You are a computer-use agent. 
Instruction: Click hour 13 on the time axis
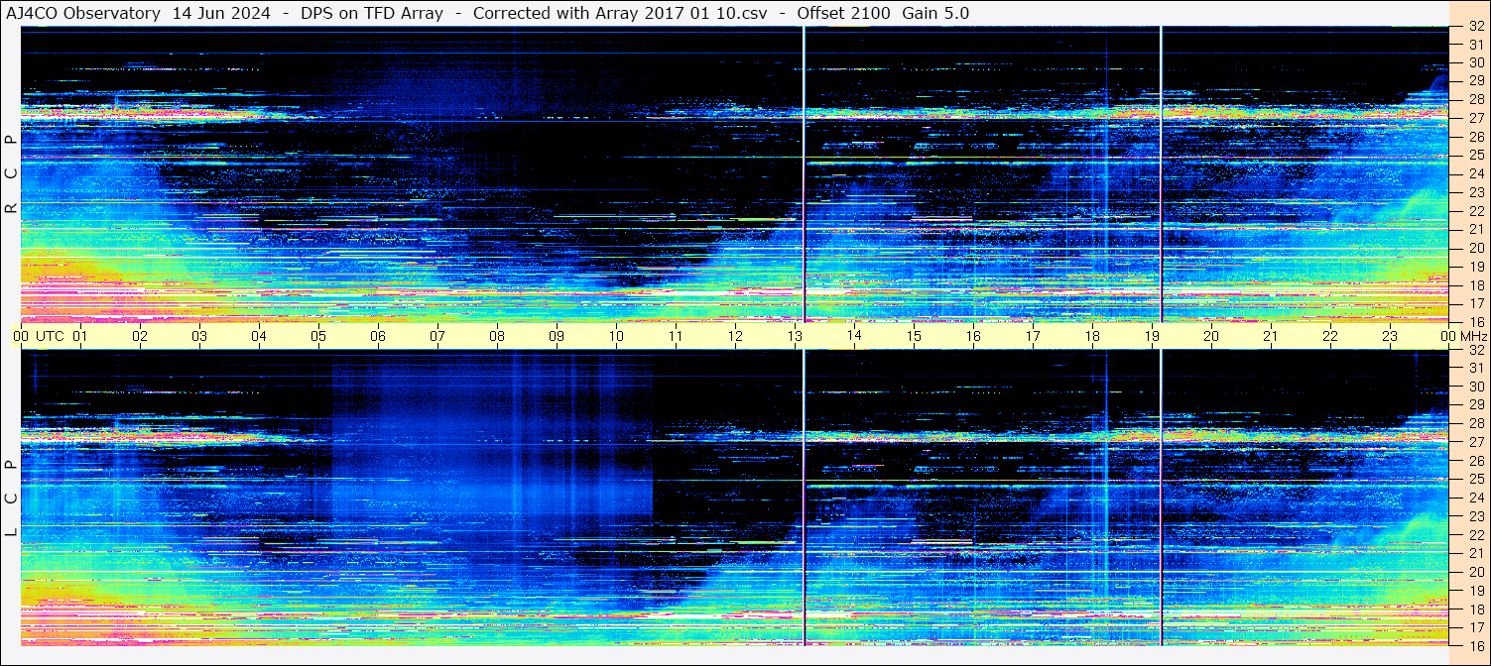click(795, 336)
